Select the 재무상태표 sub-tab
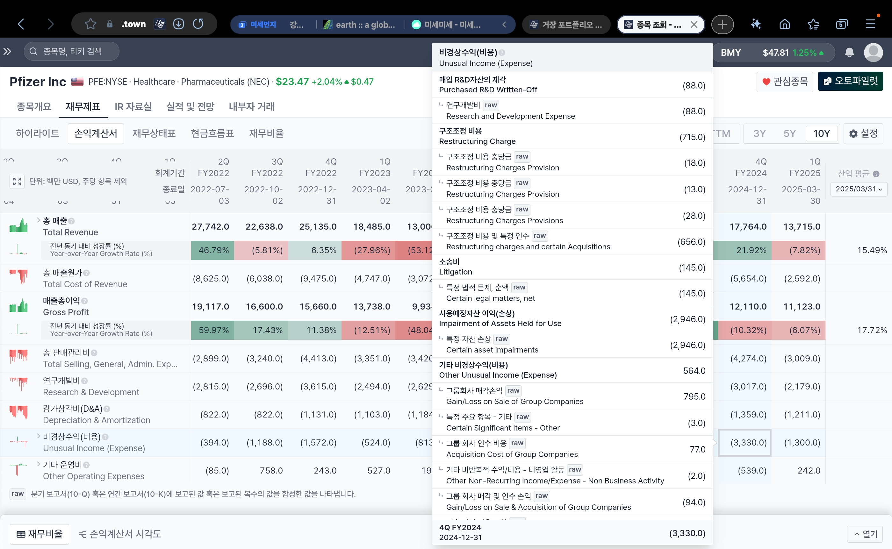892x549 pixels. pos(154,134)
